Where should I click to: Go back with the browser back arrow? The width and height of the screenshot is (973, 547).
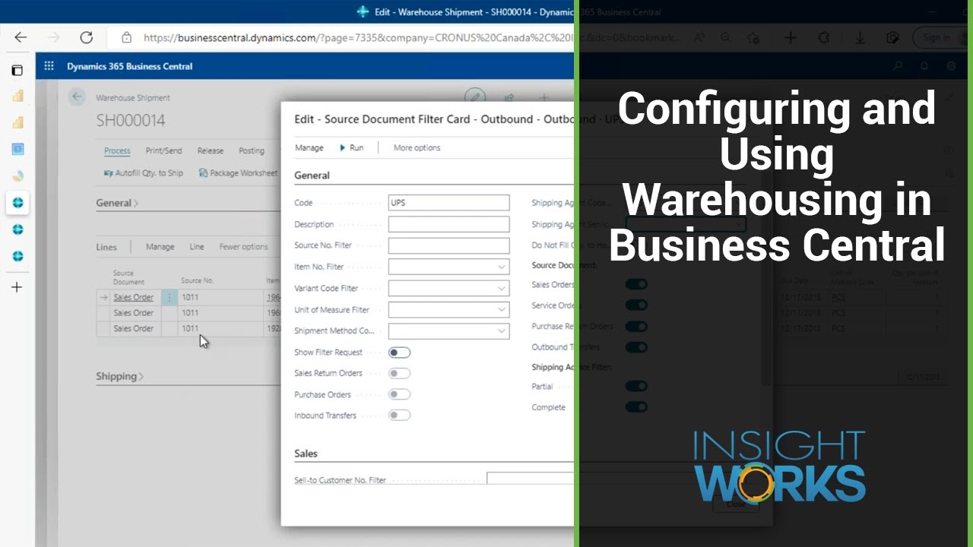point(21,37)
